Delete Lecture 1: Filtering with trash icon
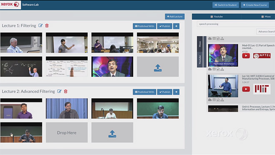This screenshot has height=155, width=275. pos(47,25)
